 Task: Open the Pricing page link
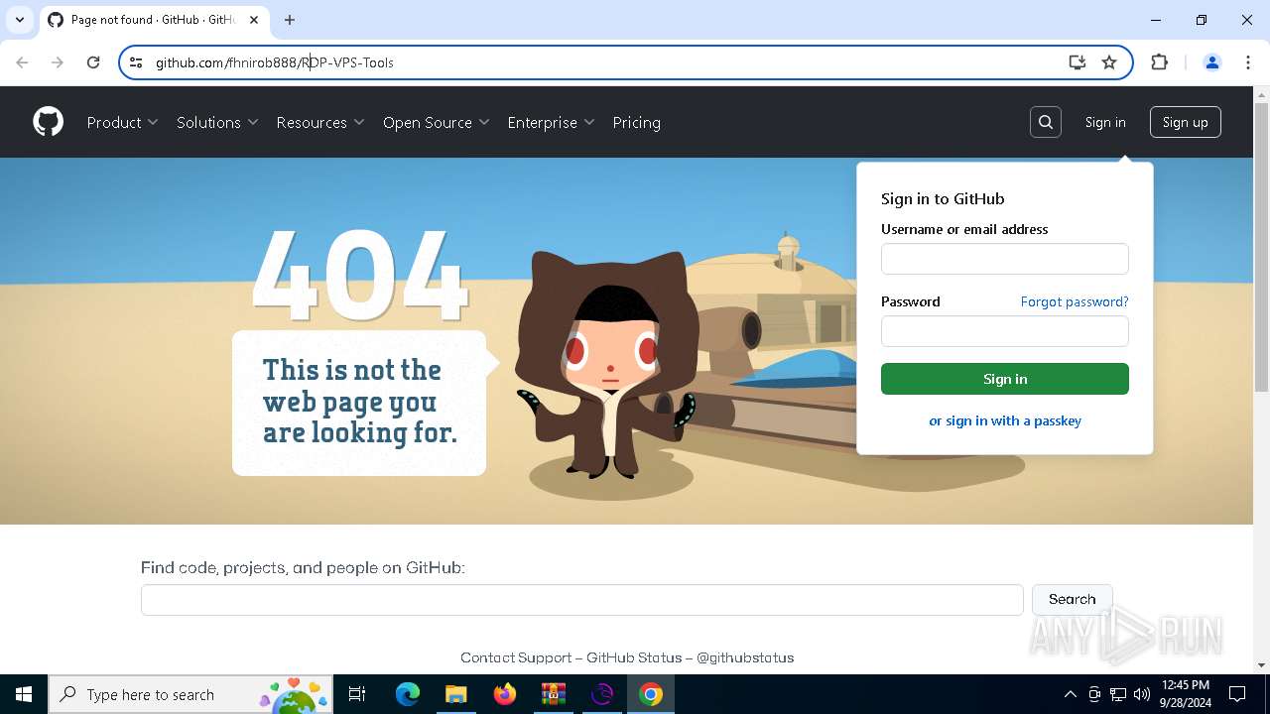tap(636, 122)
